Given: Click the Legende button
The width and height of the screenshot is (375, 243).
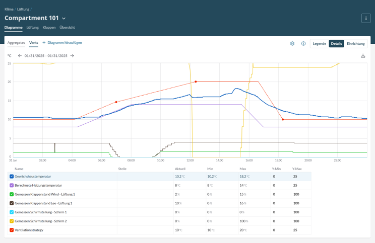Looking at the screenshot, I should [x=319, y=44].
